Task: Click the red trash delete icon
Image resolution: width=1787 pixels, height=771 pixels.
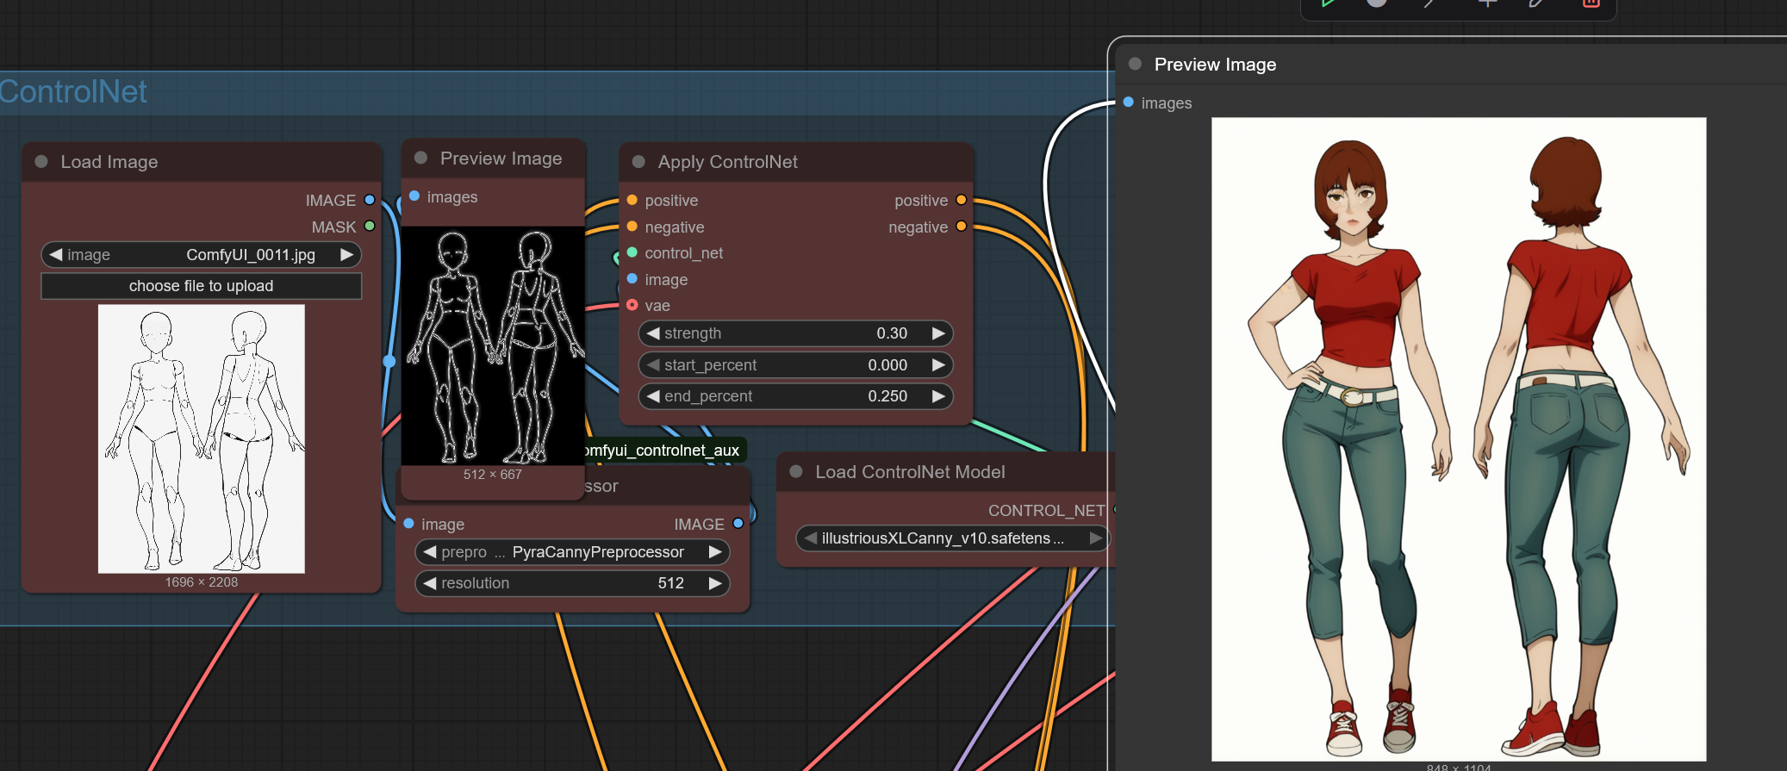Action: [x=1591, y=3]
